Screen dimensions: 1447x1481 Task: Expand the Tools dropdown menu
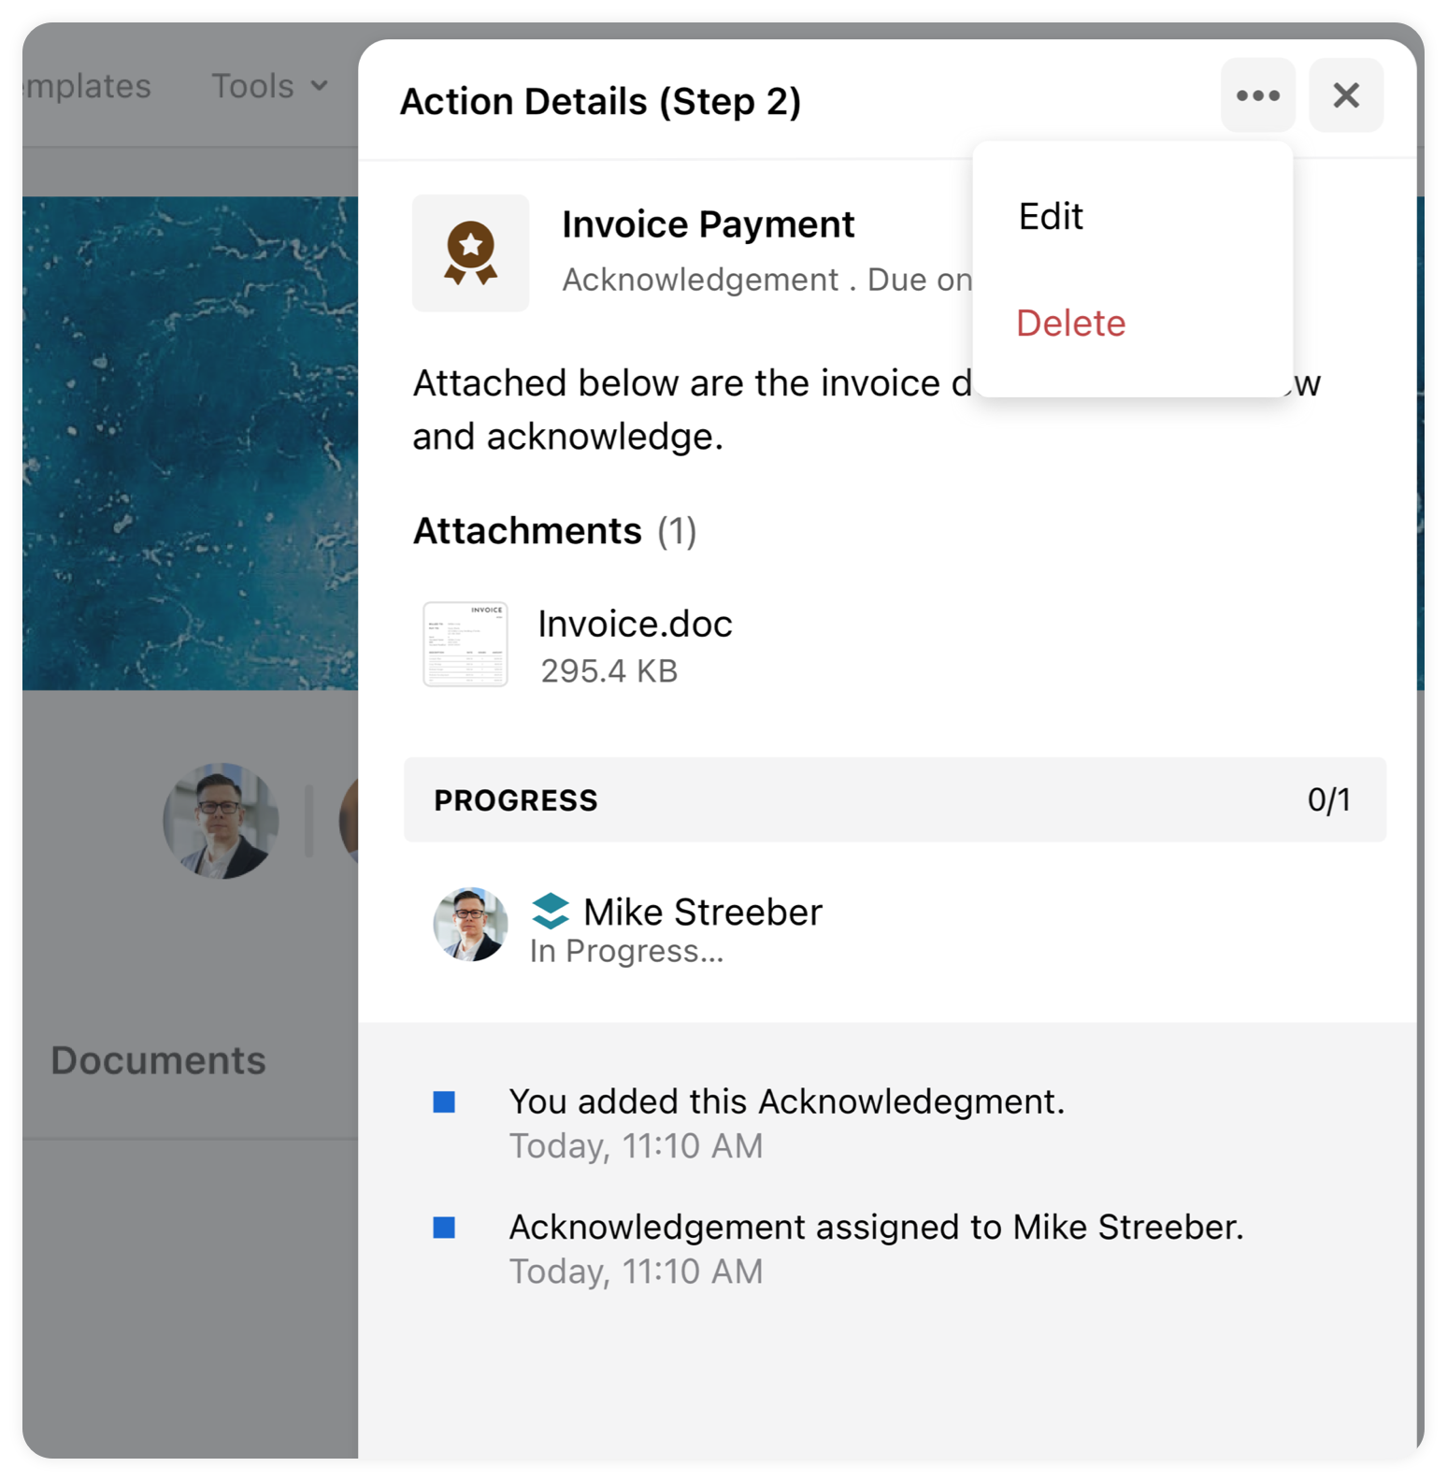[x=269, y=86]
